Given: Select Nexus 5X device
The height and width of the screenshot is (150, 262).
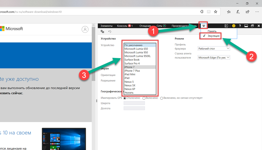Looking at the screenshot, I should (x=140, y=85).
